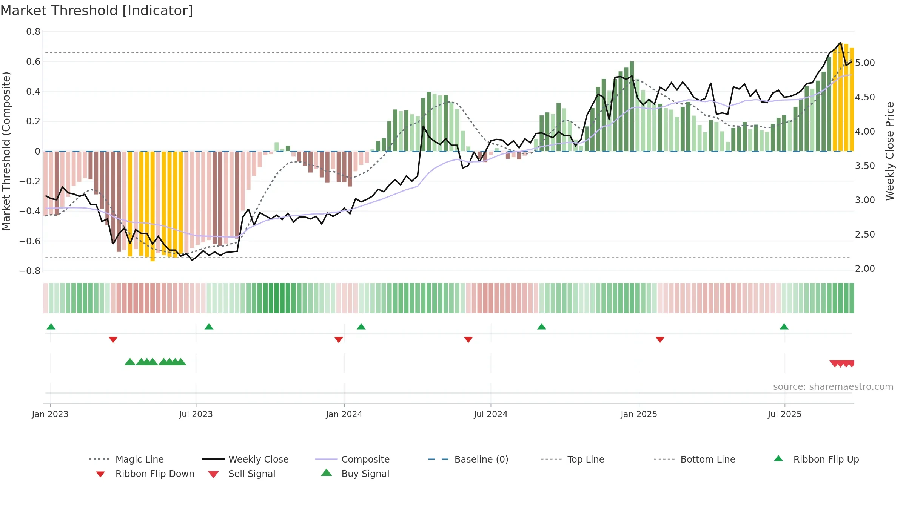Click the lowest yellow bar near −0.73
Screen dimensions: 906x509
(x=153, y=206)
